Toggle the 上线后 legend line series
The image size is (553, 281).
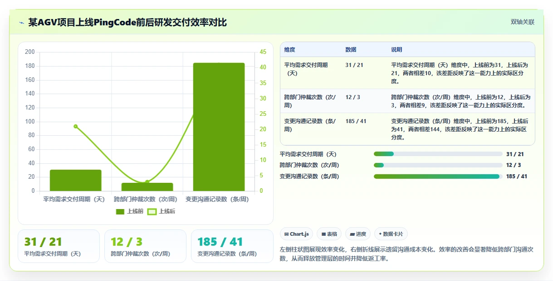tap(161, 211)
